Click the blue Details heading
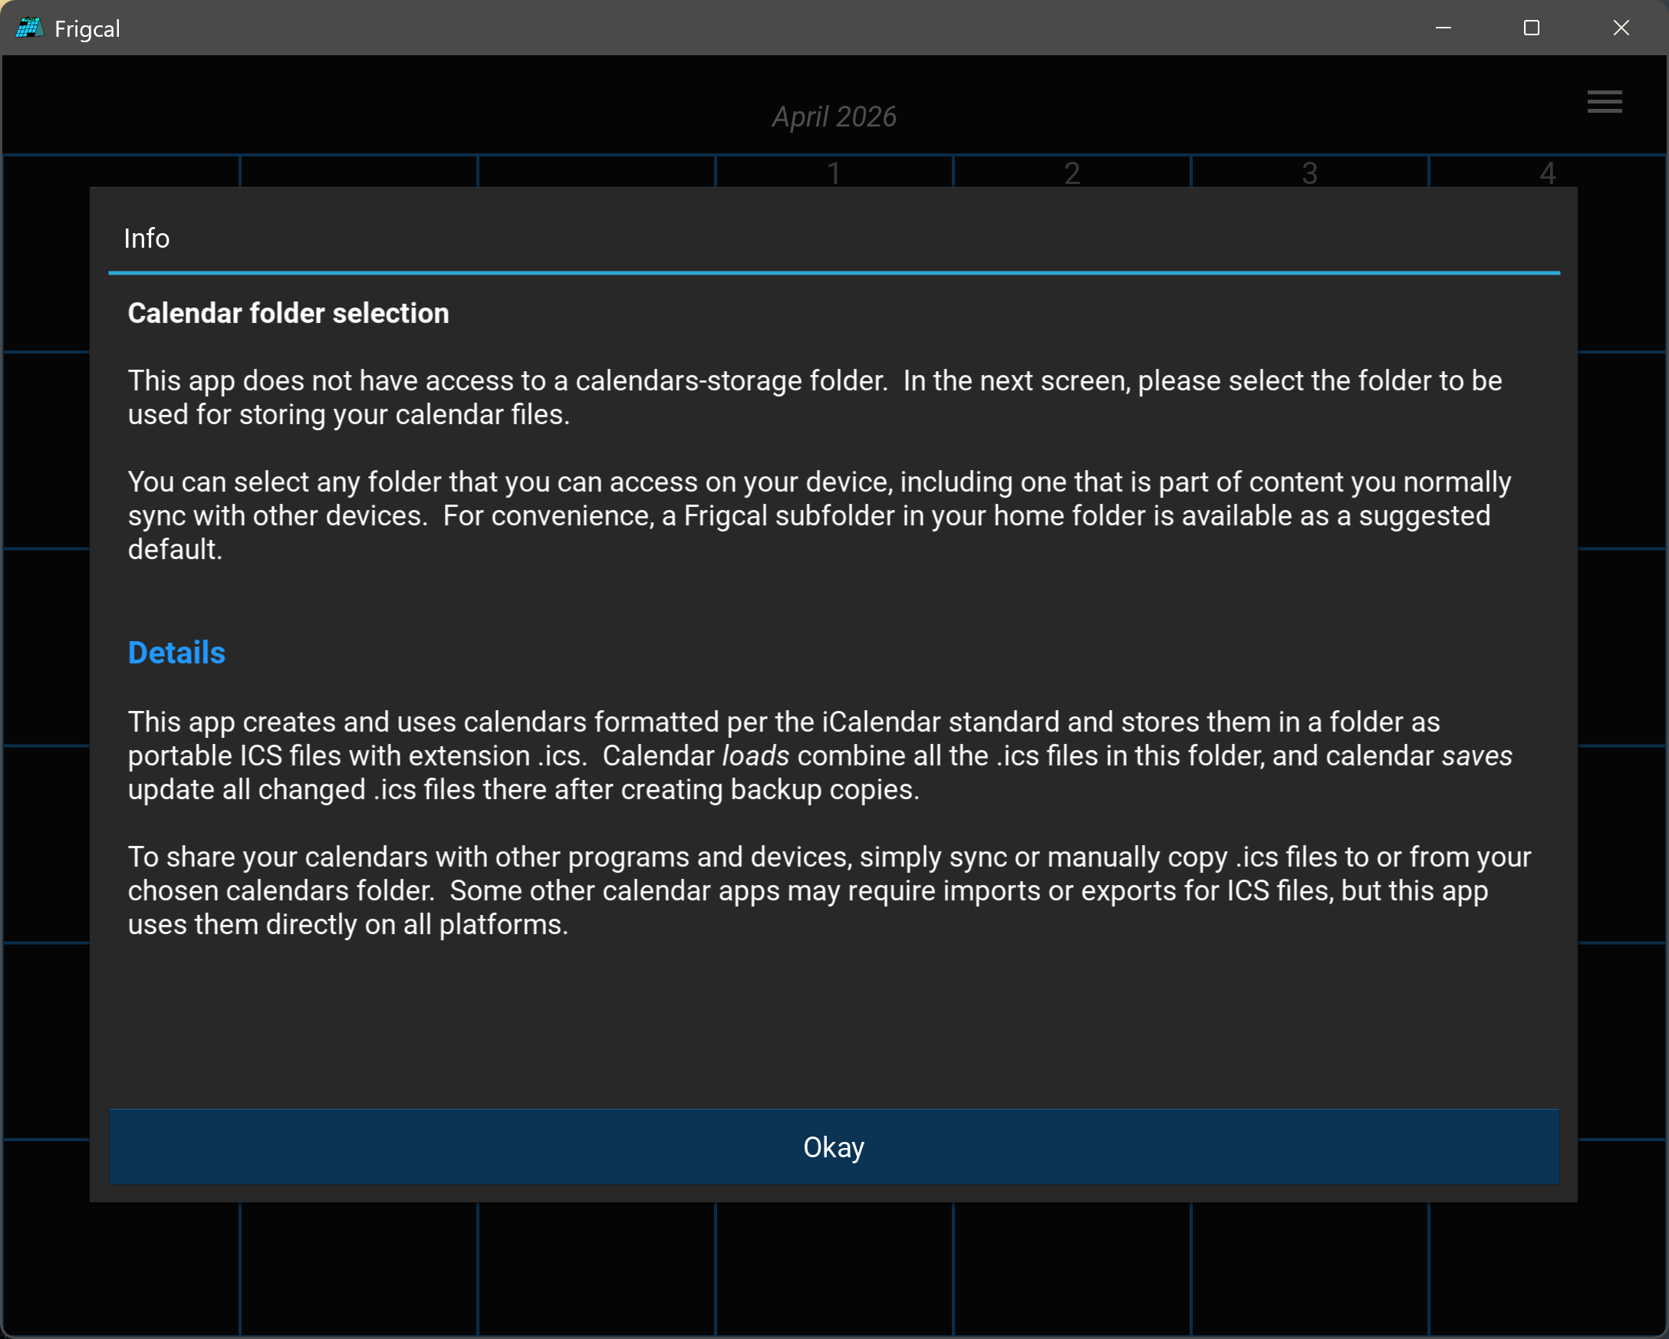This screenshot has width=1669, height=1339. click(x=176, y=653)
